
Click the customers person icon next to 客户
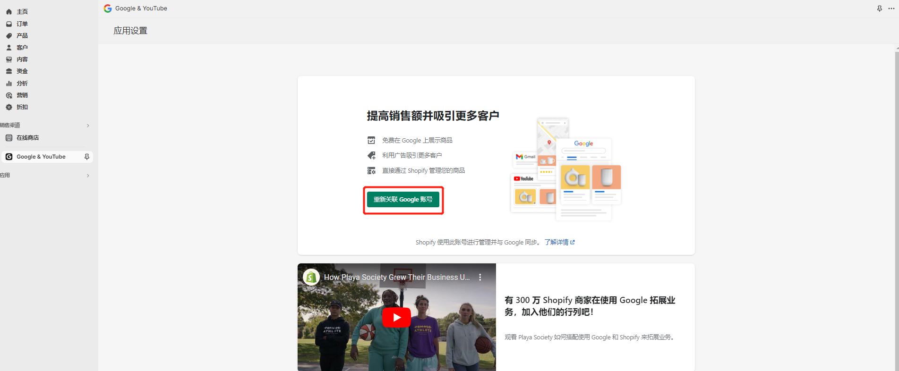(9, 48)
